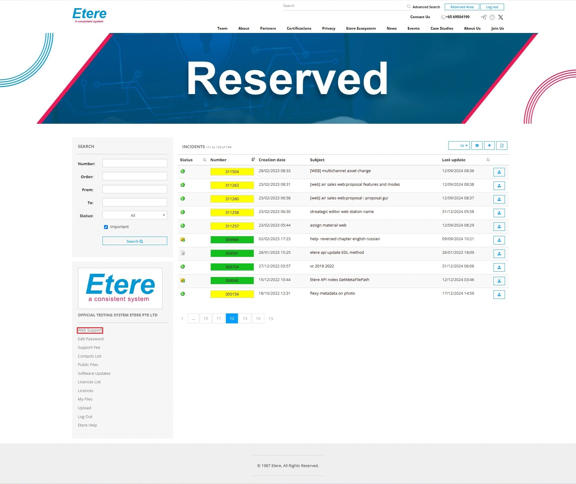Open the Status dropdown set to All
The image size is (576, 484).
click(135, 215)
